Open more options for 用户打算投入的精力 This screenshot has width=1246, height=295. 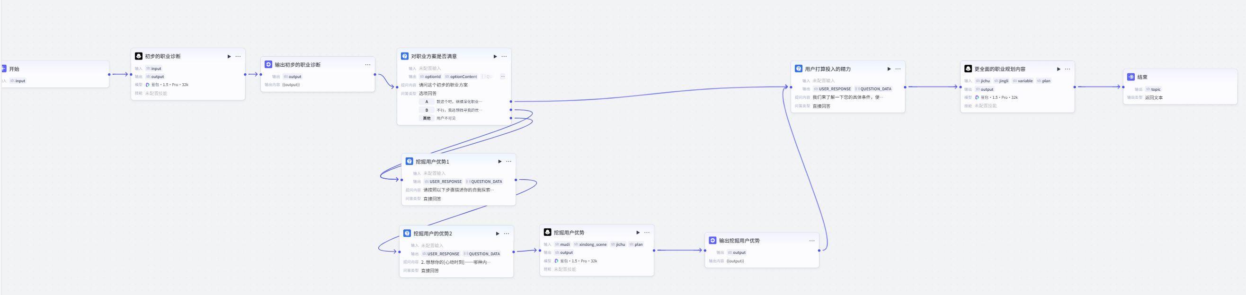(898, 69)
